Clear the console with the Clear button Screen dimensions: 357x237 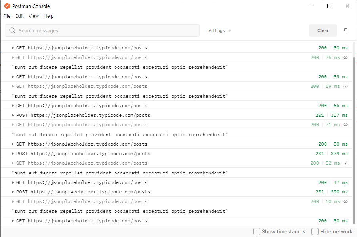[x=323, y=30]
